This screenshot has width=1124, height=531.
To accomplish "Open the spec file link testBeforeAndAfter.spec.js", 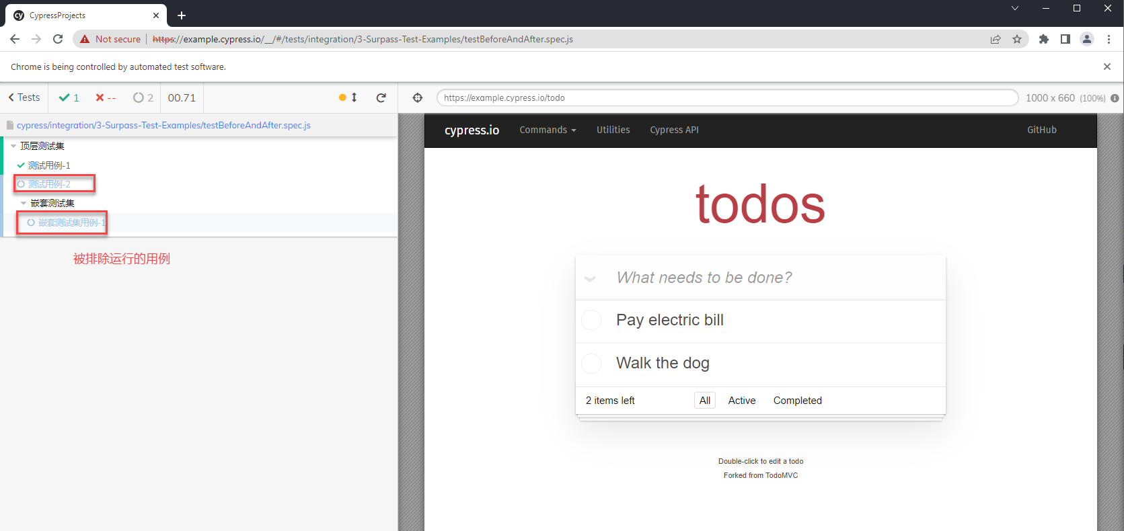I will tap(163, 125).
